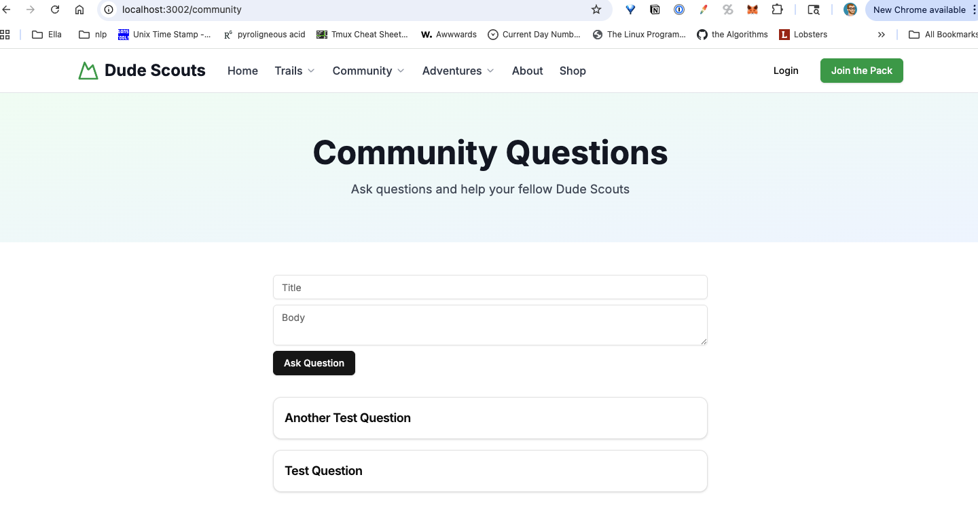
Task: Open the Shop nav link
Action: (573, 71)
